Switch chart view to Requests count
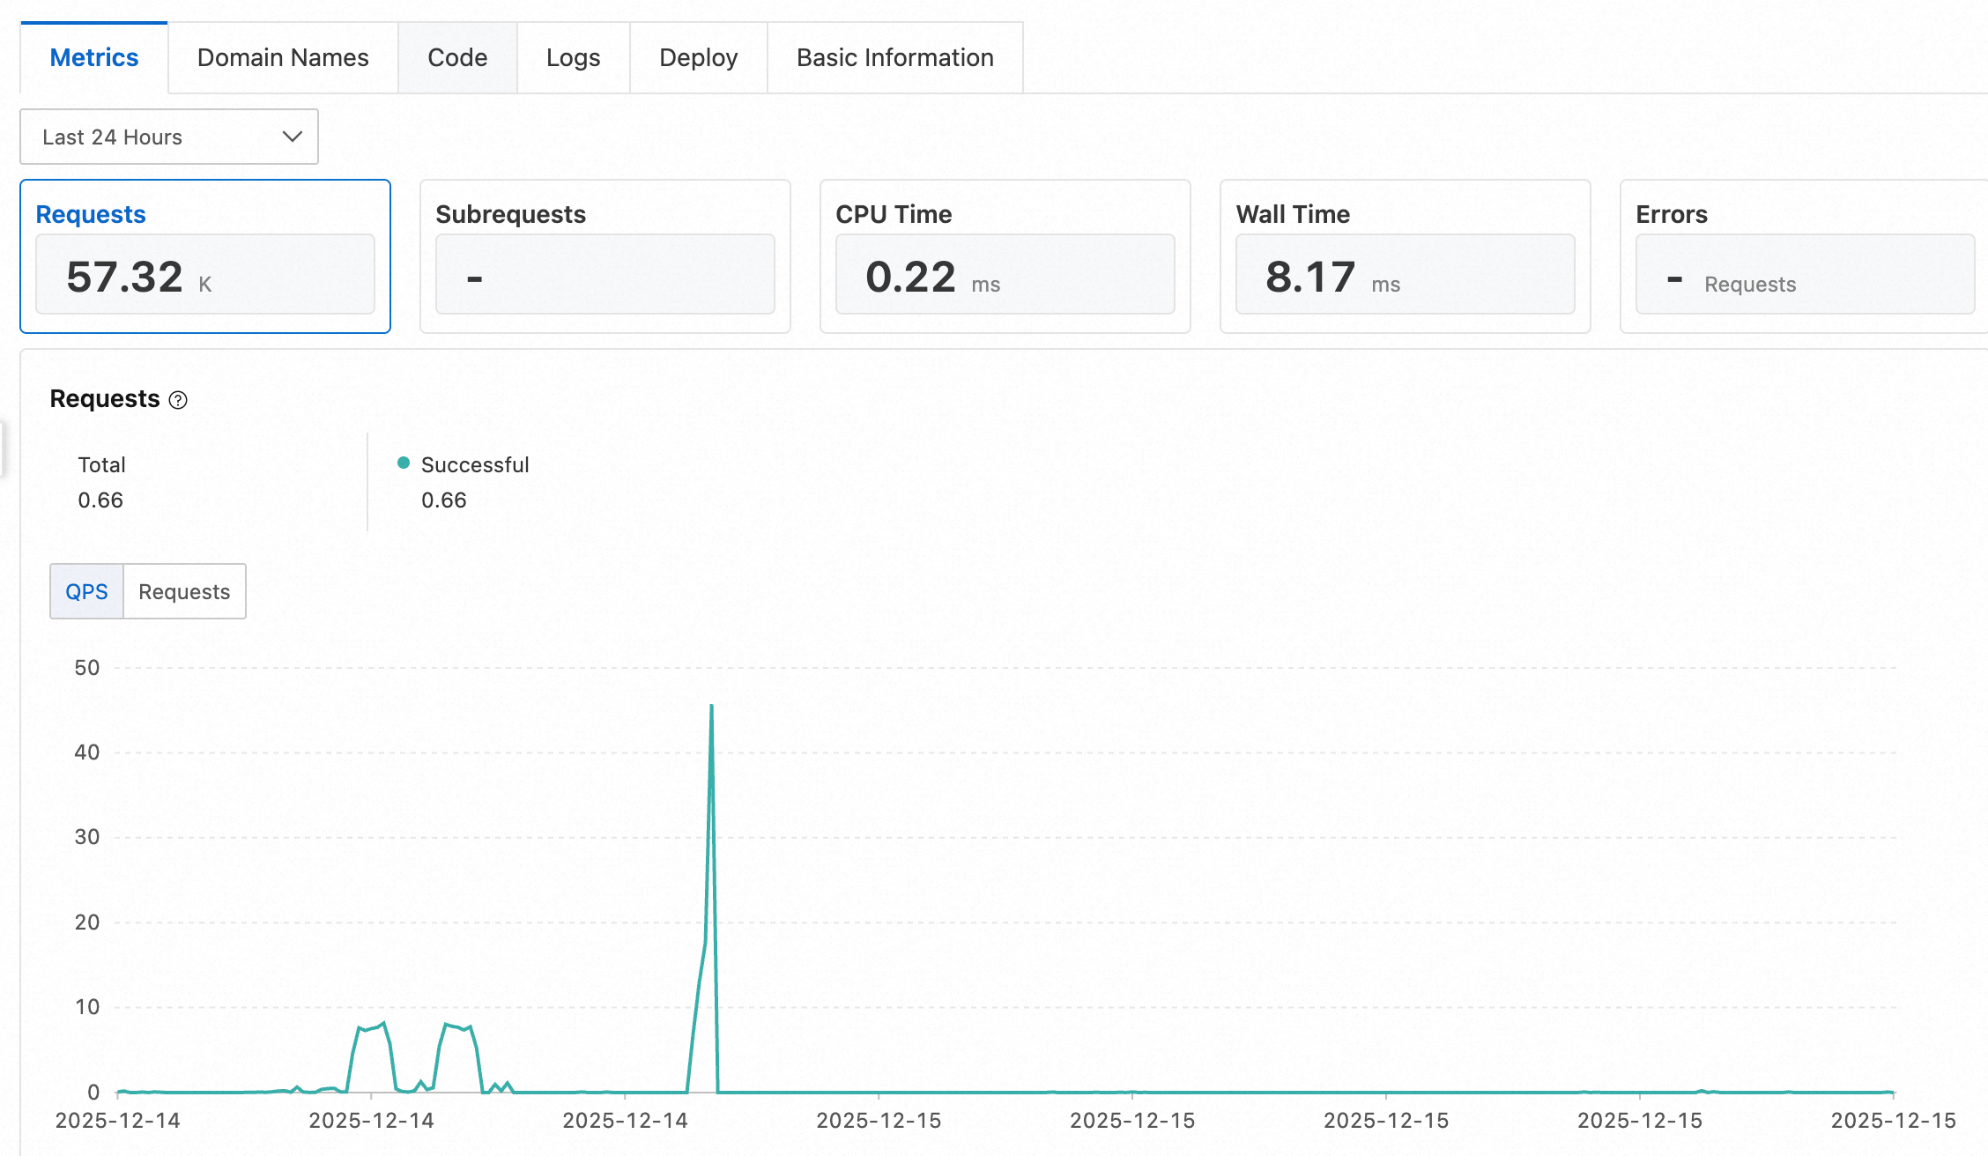1988x1156 pixels. tap(184, 591)
